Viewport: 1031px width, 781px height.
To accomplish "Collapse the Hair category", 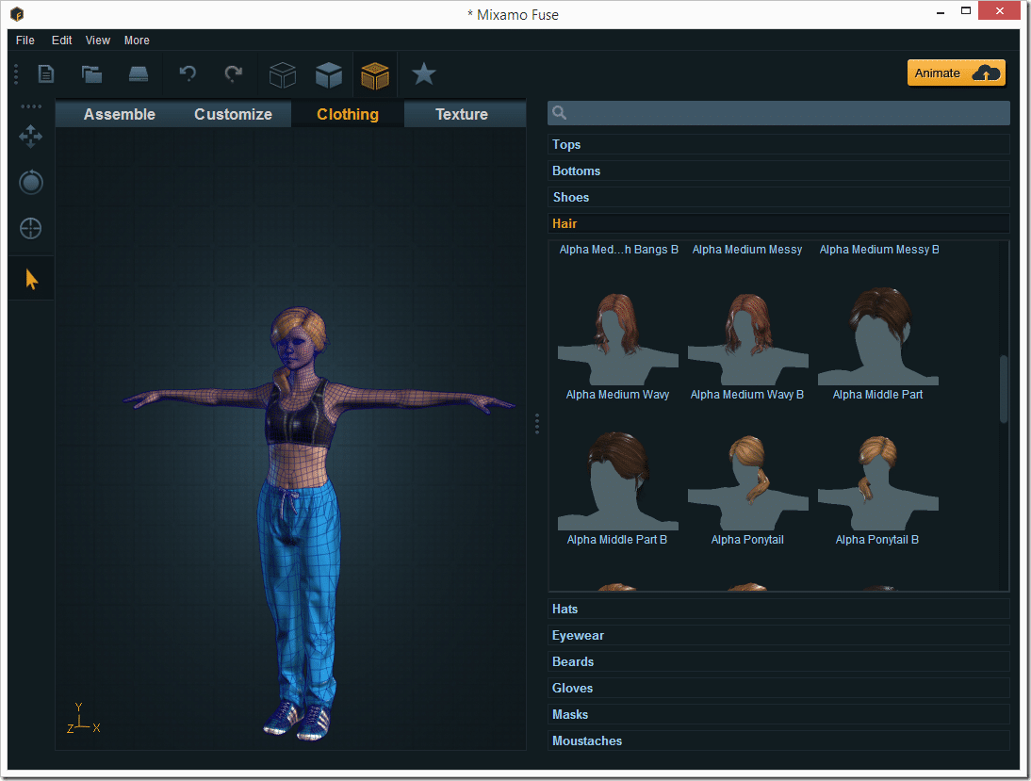I will (778, 223).
